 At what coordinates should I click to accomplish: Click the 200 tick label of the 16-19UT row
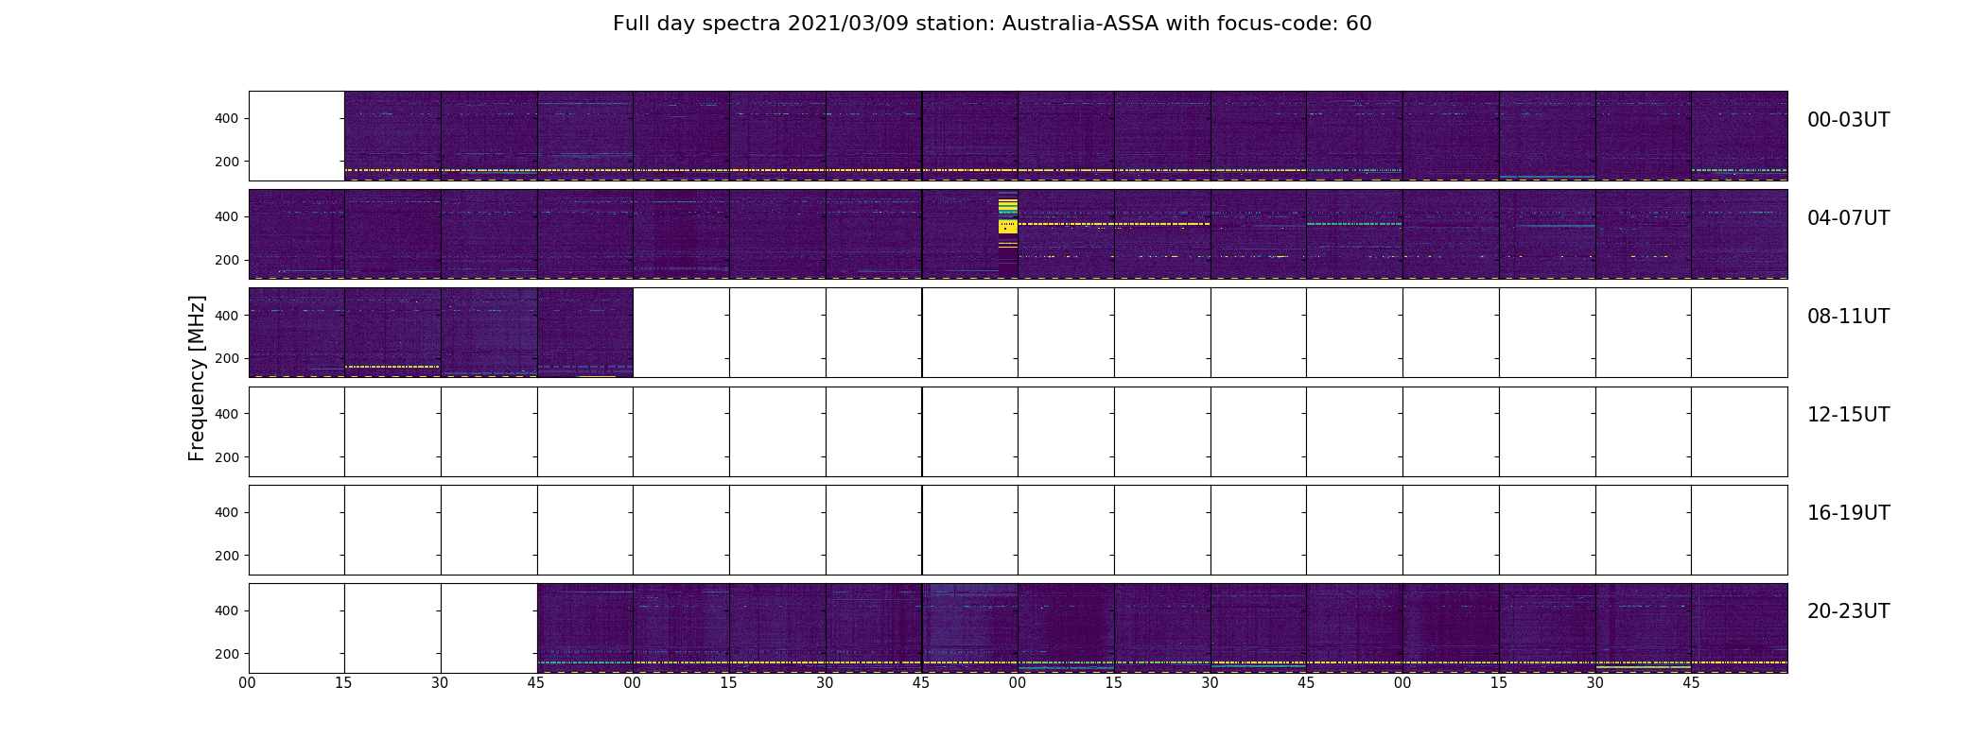(227, 556)
